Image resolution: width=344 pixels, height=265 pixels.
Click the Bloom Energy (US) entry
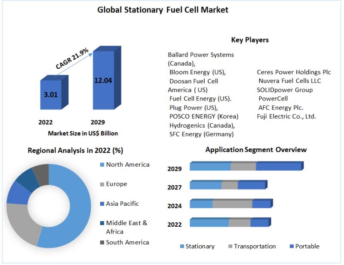[197, 72]
